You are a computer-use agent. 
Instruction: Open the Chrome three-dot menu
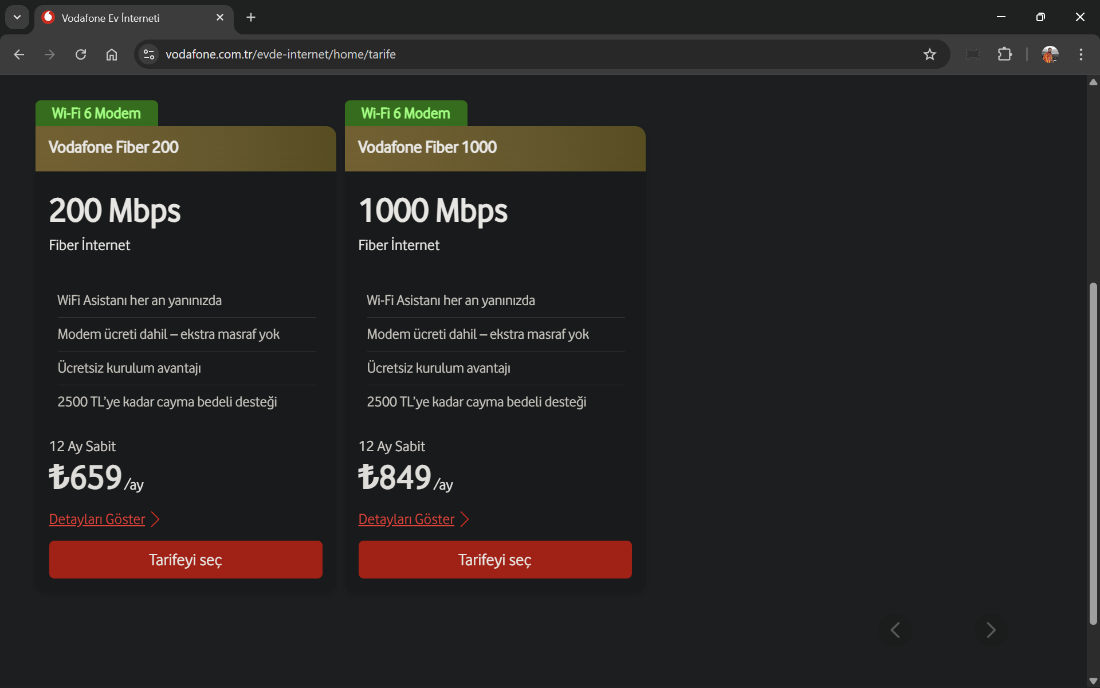(1081, 54)
